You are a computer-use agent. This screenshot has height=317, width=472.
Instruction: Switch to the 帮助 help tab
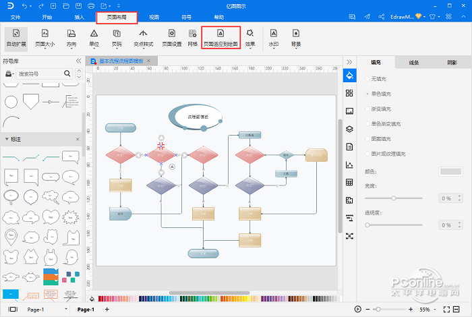click(x=219, y=17)
